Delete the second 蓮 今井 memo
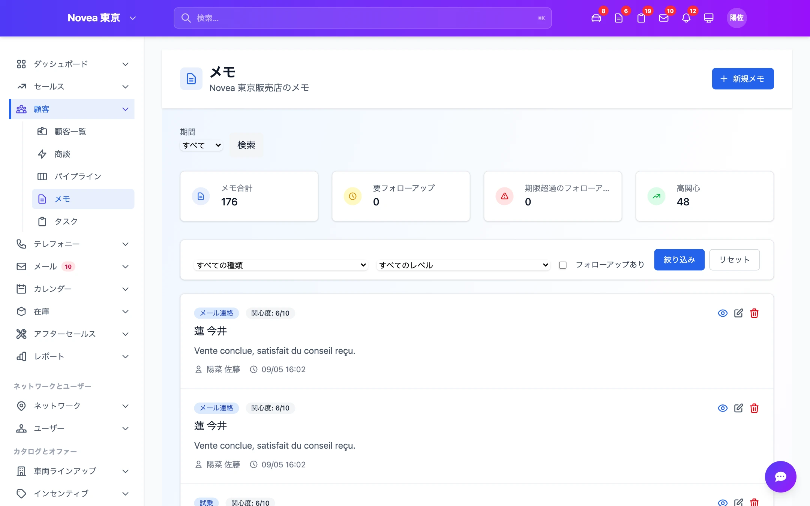 [x=754, y=408]
